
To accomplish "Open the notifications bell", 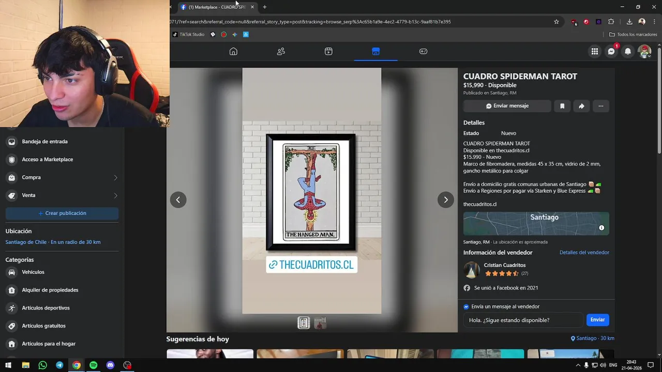I will pyautogui.click(x=628, y=51).
